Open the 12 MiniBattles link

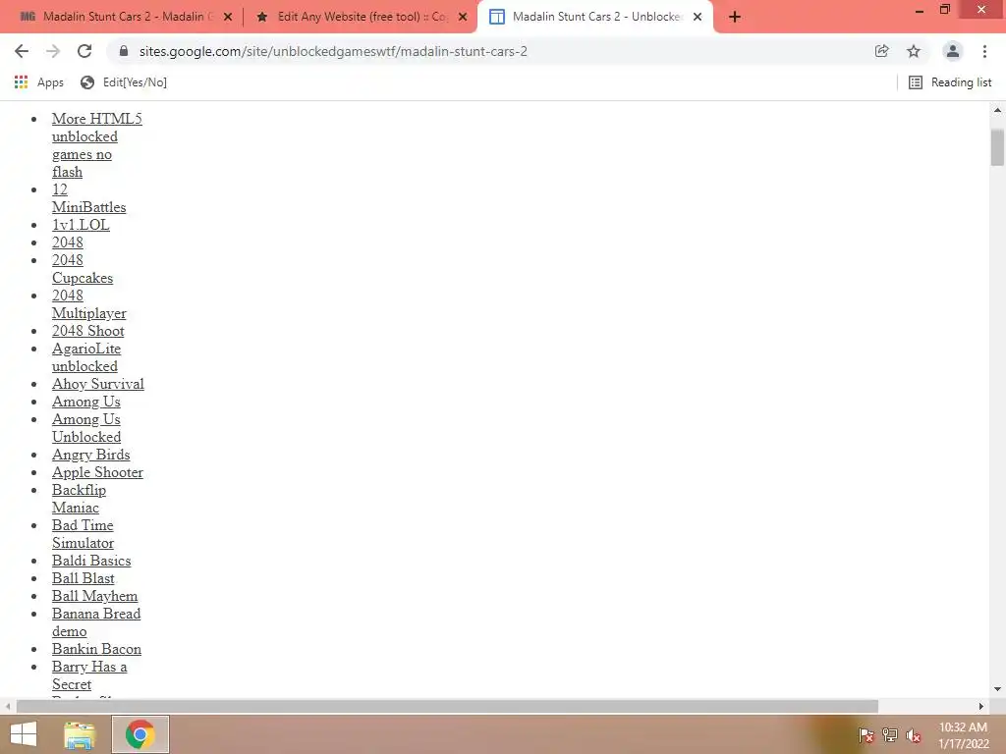click(x=89, y=198)
